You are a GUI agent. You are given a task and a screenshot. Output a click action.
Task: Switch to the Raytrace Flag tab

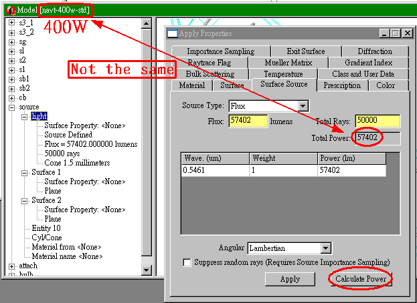210,63
